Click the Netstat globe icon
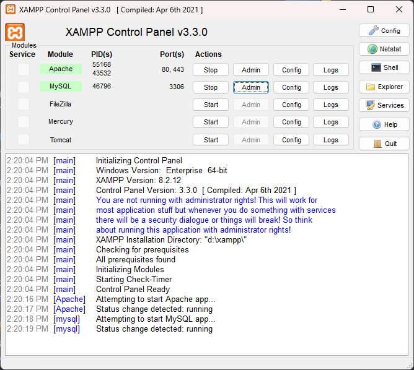The width and height of the screenshot is (414, 370). coord(372,49)
